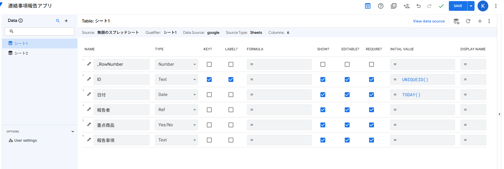The height and width of the screenshot is (169, 504).
Task: Open Yes/No type dropdown for 重点商品
Action: click(177, 125)
